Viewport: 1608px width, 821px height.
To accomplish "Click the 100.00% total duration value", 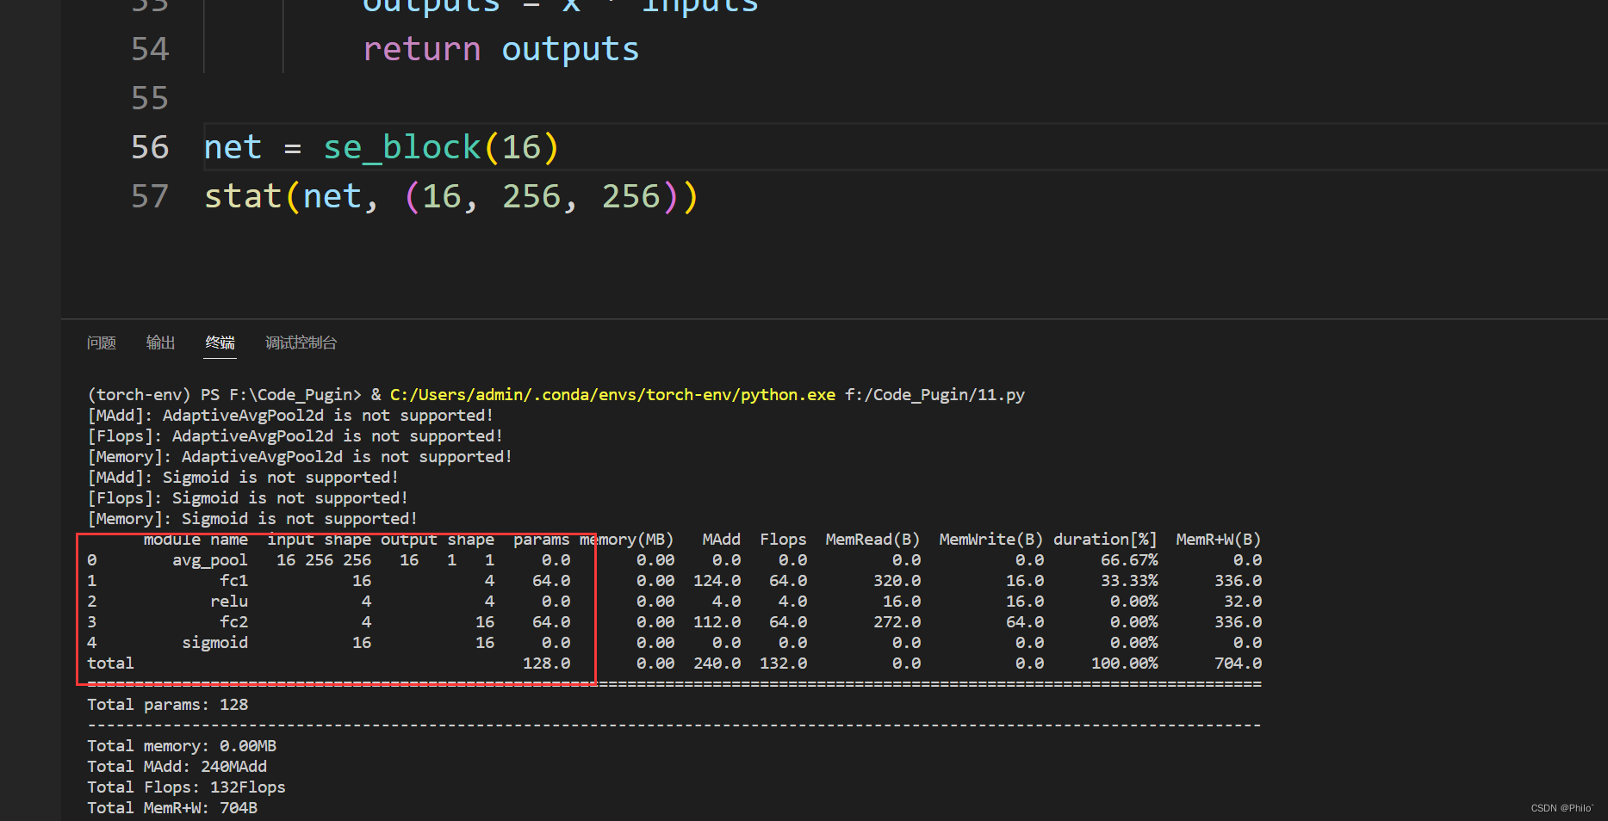I will [x=1125, y=664].
